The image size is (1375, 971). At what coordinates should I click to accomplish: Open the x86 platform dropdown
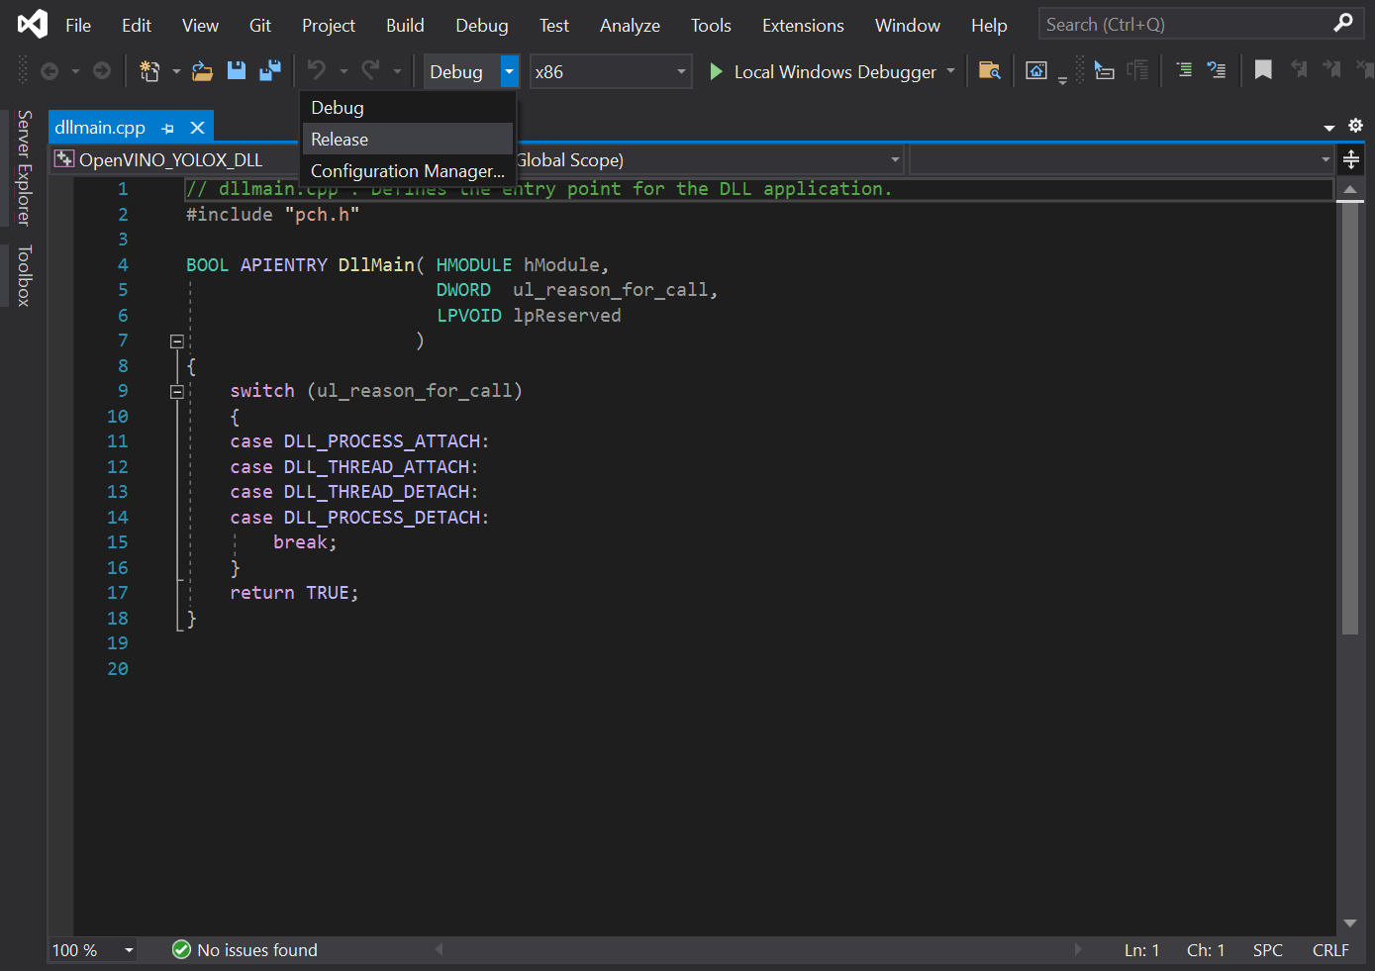pos(680,71)
